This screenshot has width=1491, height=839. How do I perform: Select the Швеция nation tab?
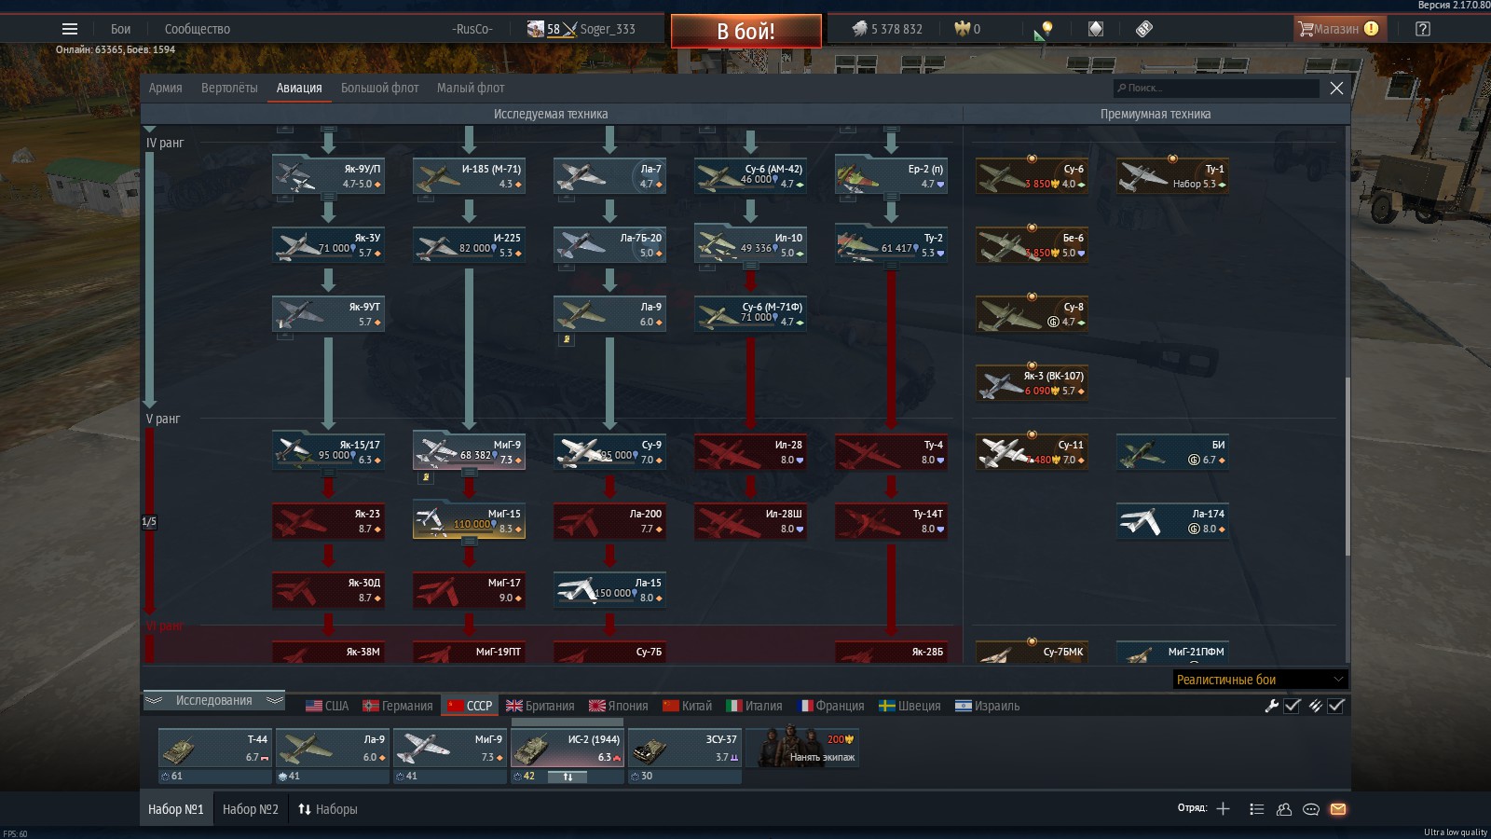(x=910, y=706)
